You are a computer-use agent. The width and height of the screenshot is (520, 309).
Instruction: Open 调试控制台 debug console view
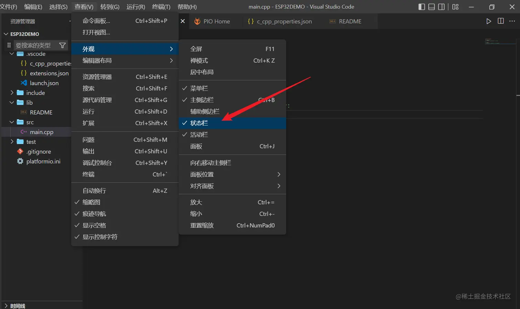(125, 163)
